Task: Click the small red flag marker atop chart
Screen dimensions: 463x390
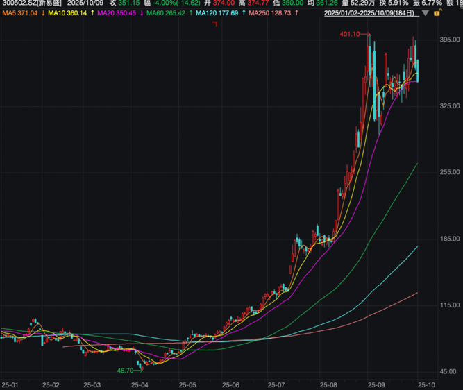Action: [x=214, y=25]
